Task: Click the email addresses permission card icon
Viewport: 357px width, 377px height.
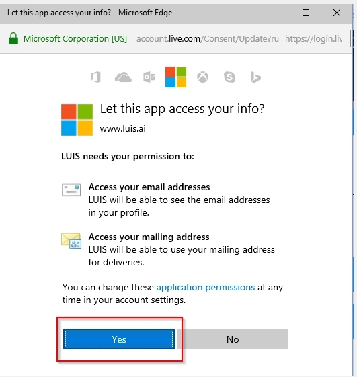Action: (71, 190)
